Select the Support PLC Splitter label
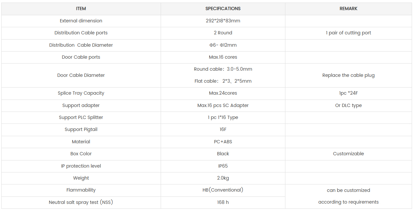Viewport: 413px width, 212px height. click(x=81, y=117)
